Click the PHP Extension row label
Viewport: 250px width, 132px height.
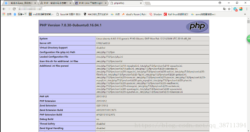(47, 101)
